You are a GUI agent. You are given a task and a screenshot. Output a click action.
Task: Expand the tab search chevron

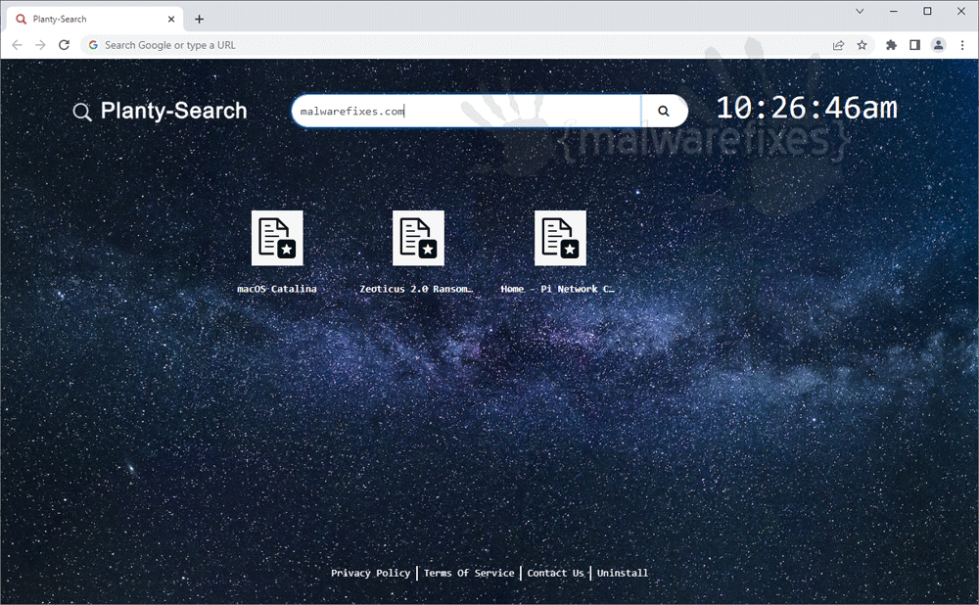click(x=860, y=11)
